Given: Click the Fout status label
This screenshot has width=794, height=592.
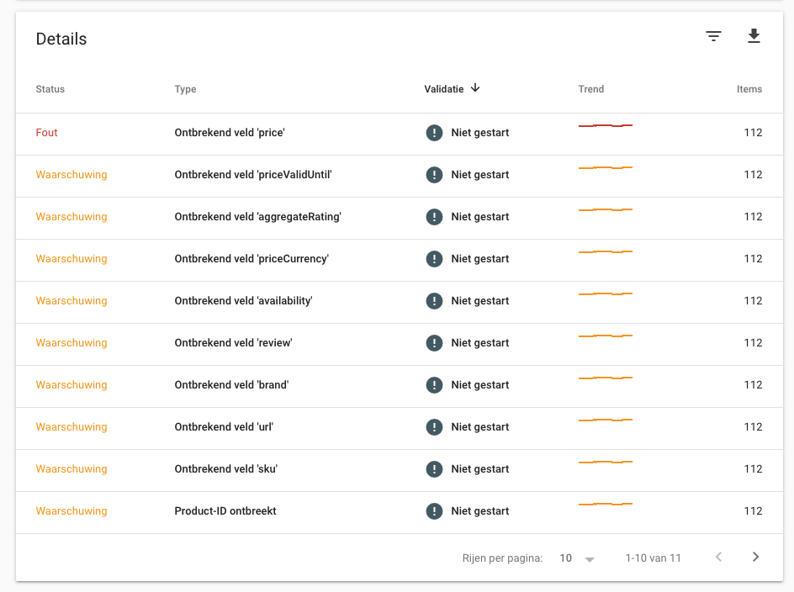Looking at the screenshot, I should click(x=46, y=133).
